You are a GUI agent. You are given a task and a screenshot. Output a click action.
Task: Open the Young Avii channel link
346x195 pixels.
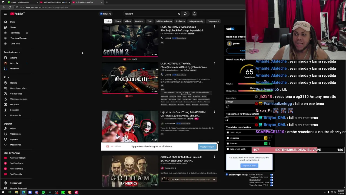pyautogui.click(x=169, y=123)
